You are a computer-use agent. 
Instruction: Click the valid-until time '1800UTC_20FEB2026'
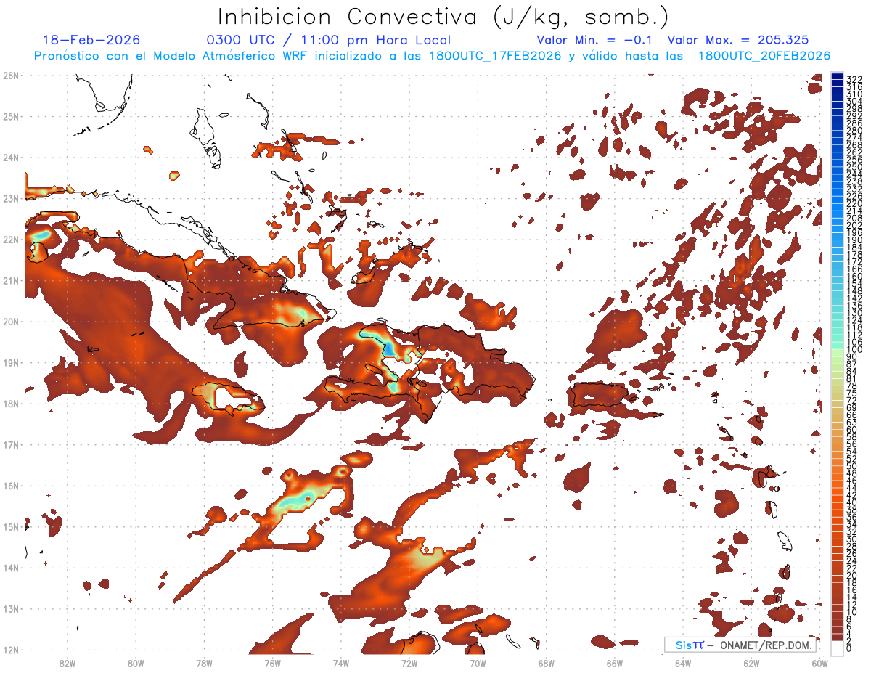point(764,56)
